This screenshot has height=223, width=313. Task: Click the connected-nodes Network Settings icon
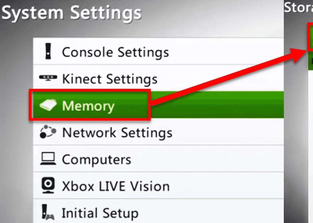tap(48, 132)
